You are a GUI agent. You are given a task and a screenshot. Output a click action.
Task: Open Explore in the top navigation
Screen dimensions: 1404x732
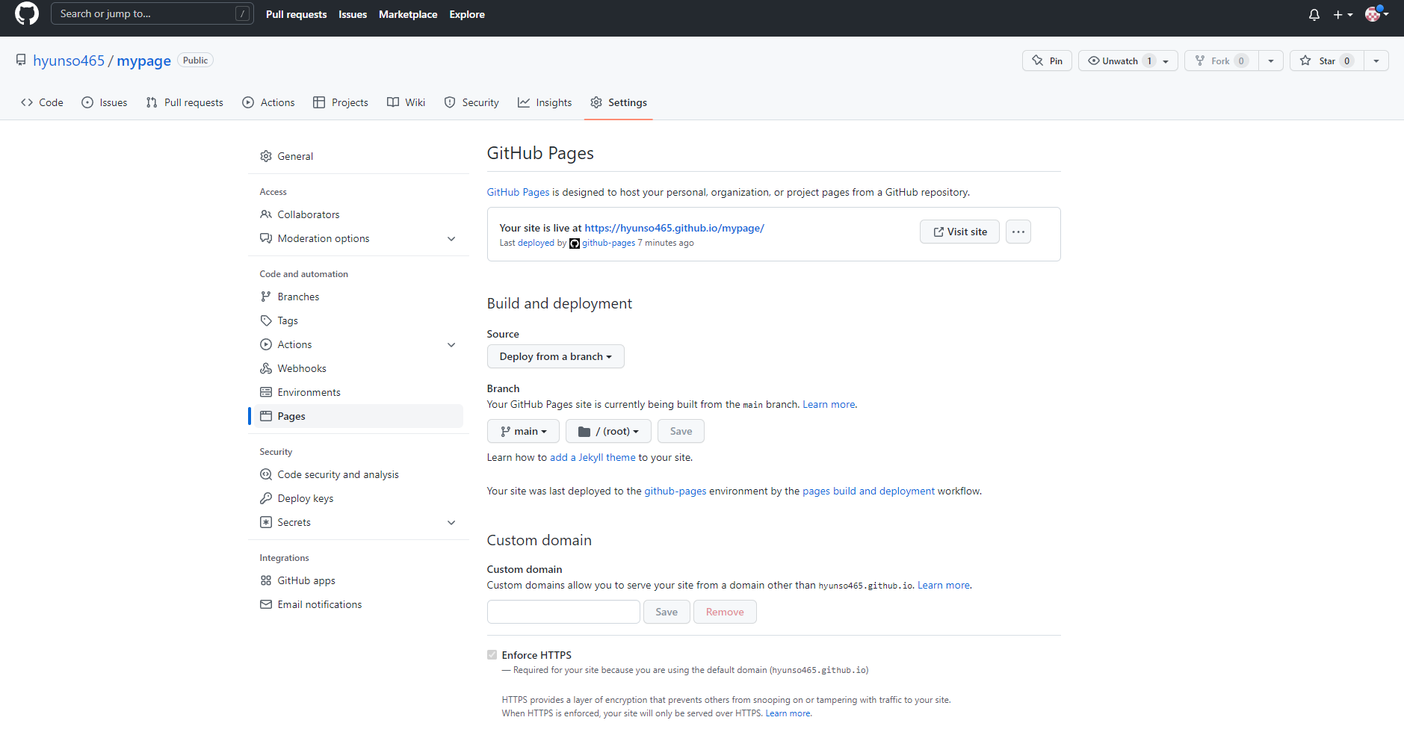467,14
